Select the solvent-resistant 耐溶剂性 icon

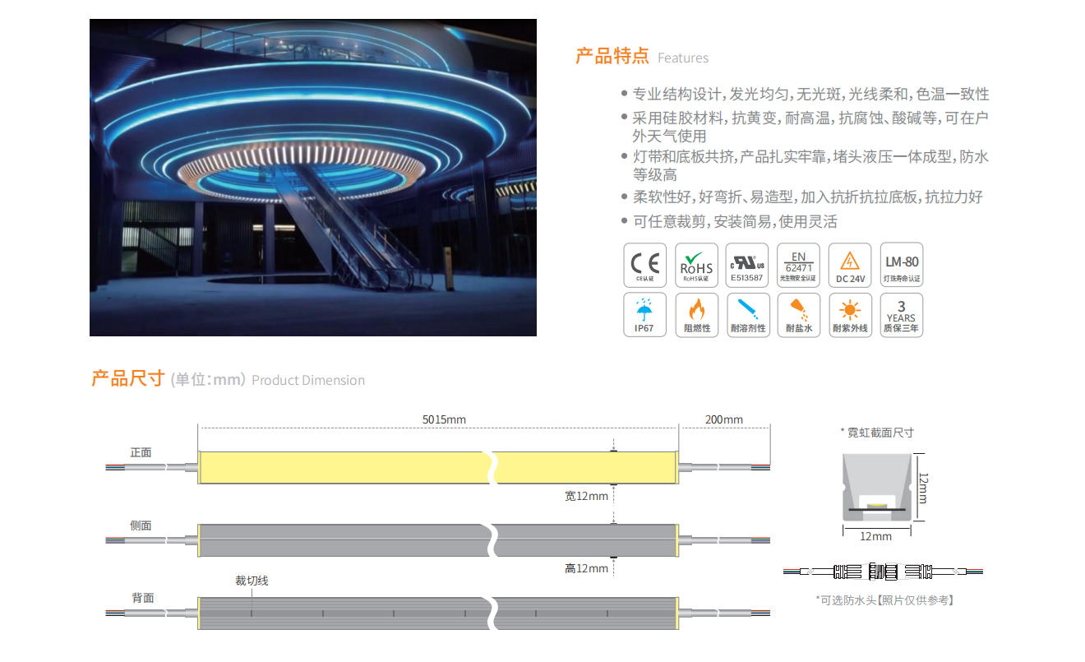point(747,316)
